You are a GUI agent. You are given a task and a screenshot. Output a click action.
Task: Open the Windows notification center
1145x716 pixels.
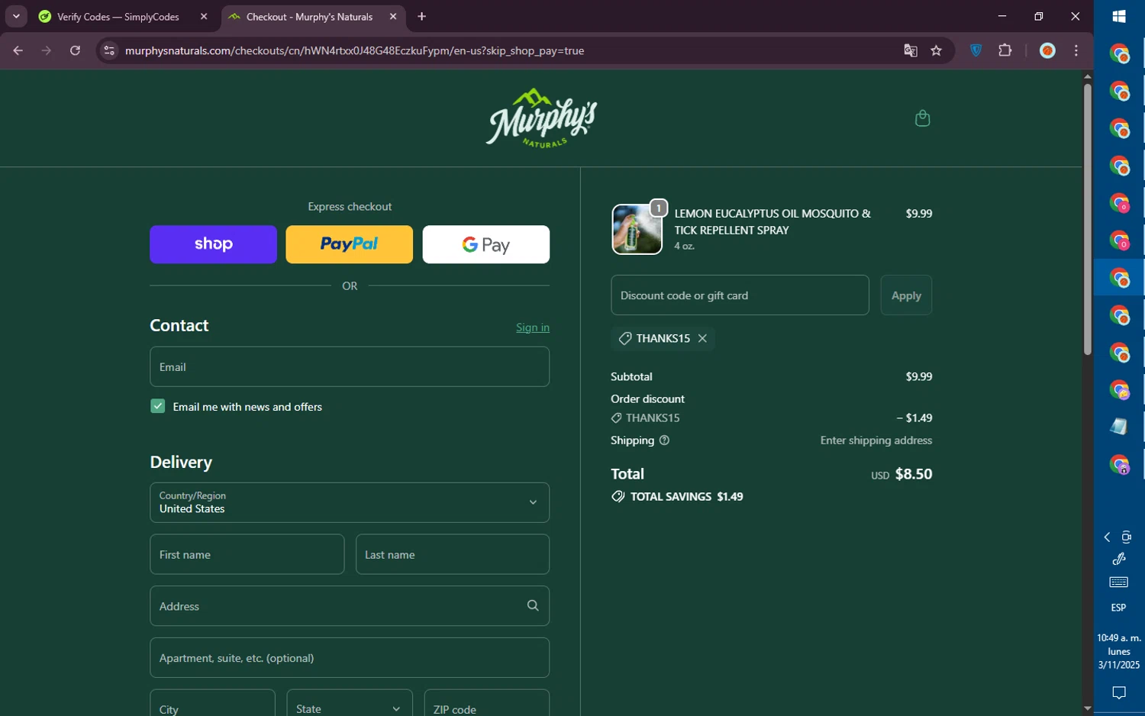pyautogui.click(x=1119, y=692)
